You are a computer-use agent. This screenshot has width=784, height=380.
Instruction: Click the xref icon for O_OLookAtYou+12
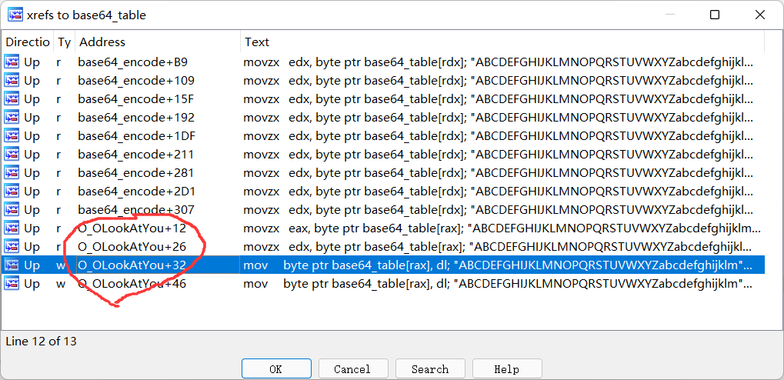click(12, 228)
